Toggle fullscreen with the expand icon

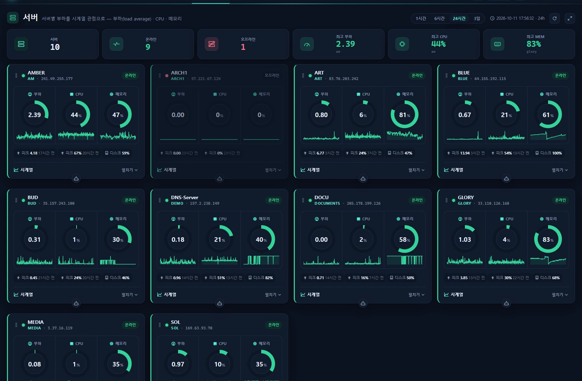(570, 18)
